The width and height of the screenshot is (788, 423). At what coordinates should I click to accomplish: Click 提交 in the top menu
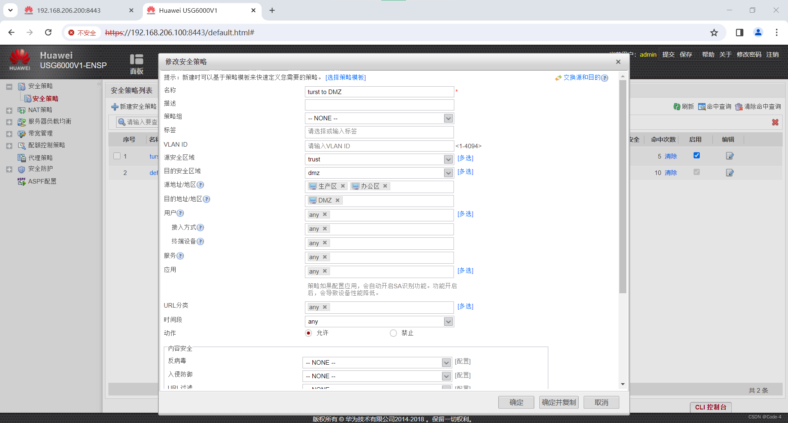click(x=668, y=55)
